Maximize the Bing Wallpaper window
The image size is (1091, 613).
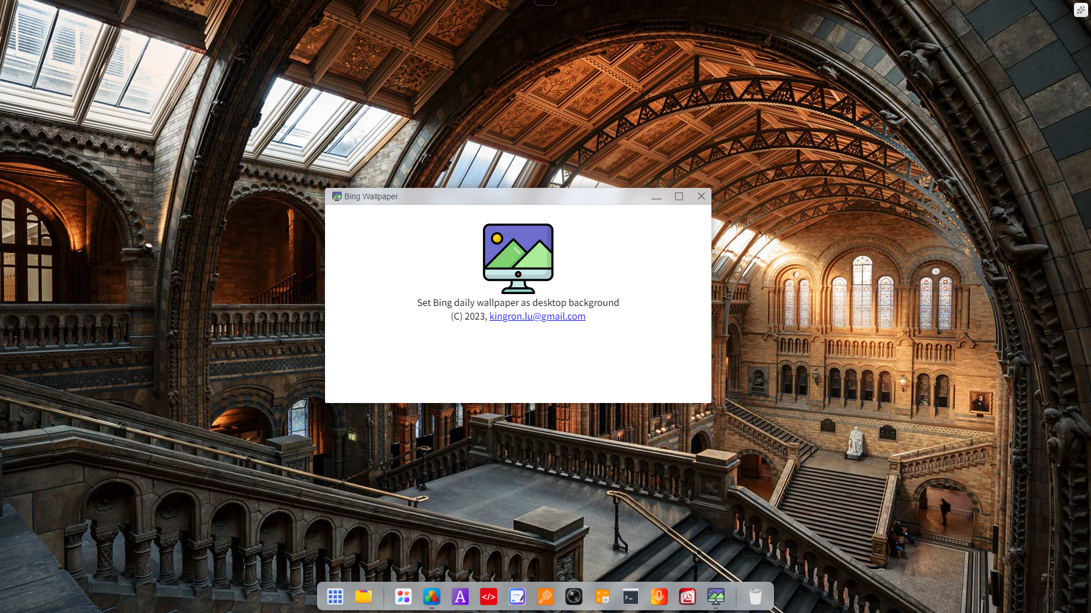pos(678,196)
